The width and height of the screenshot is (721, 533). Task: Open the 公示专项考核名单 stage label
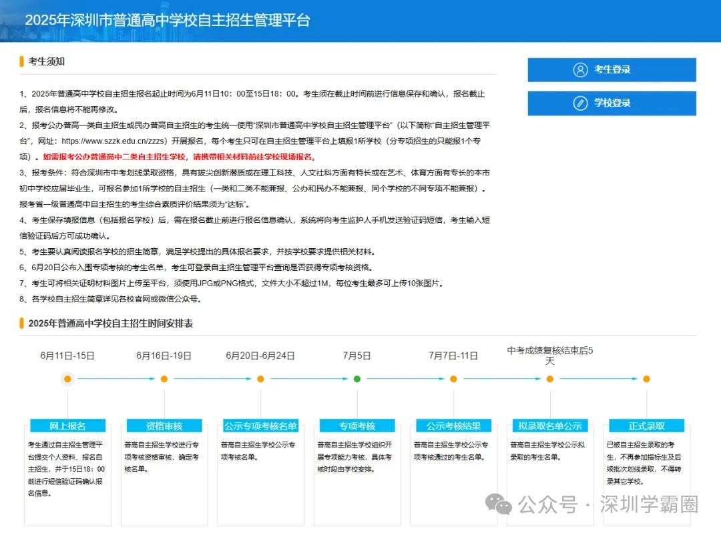coord(261,426)
